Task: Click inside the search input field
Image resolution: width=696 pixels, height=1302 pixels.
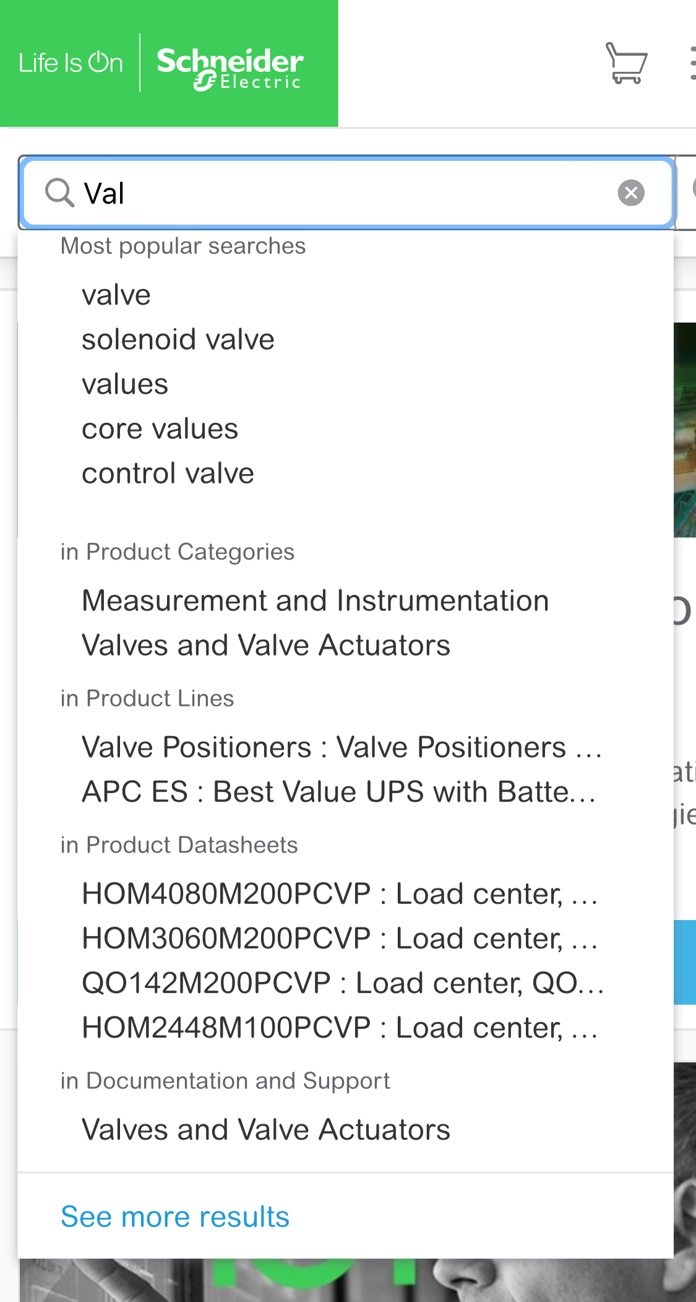Action: 309,193
